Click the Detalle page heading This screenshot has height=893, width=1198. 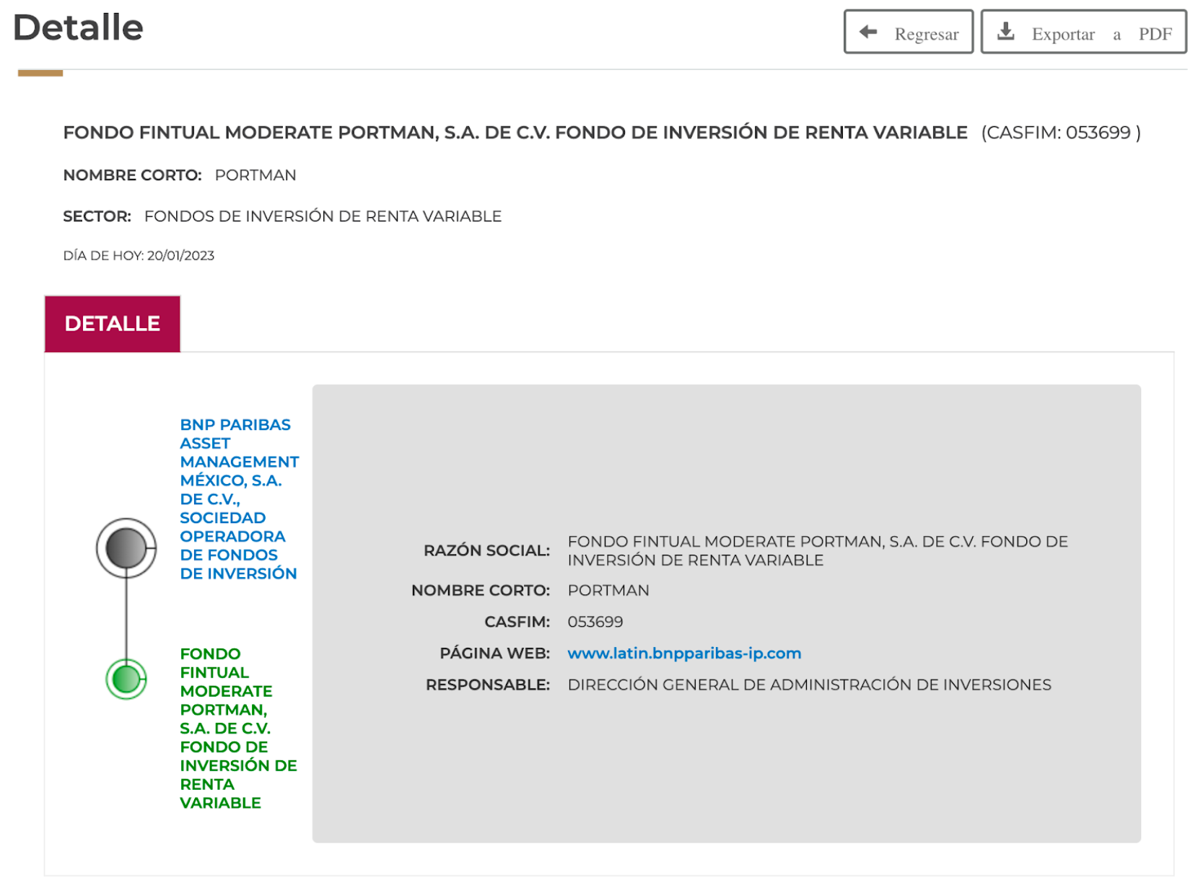tap(78, 28)
